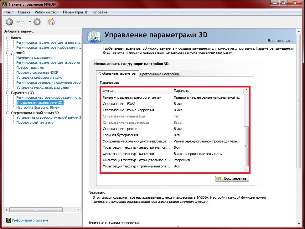Select Фильтрация текстур - анизотропная row
305x229 pixels.
[x=172, y=147]
